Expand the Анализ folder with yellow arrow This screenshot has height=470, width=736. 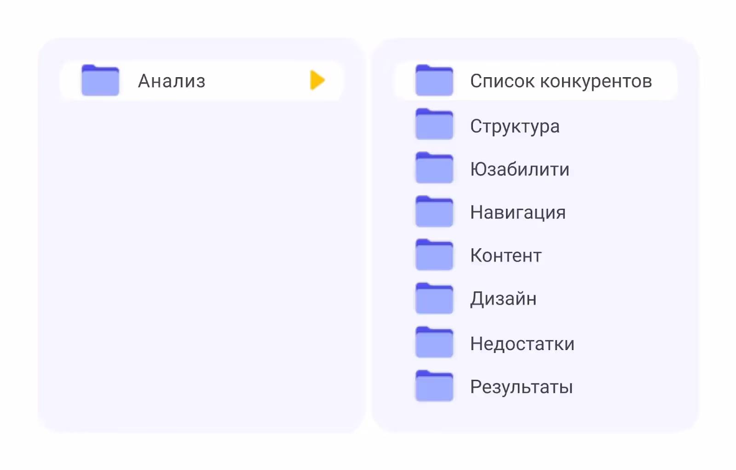[x=317, y=80]
